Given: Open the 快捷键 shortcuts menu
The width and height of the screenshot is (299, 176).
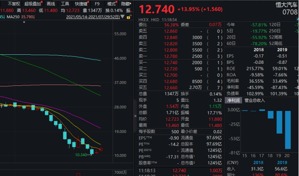Looking at the screenshot, I should [81, 3].
